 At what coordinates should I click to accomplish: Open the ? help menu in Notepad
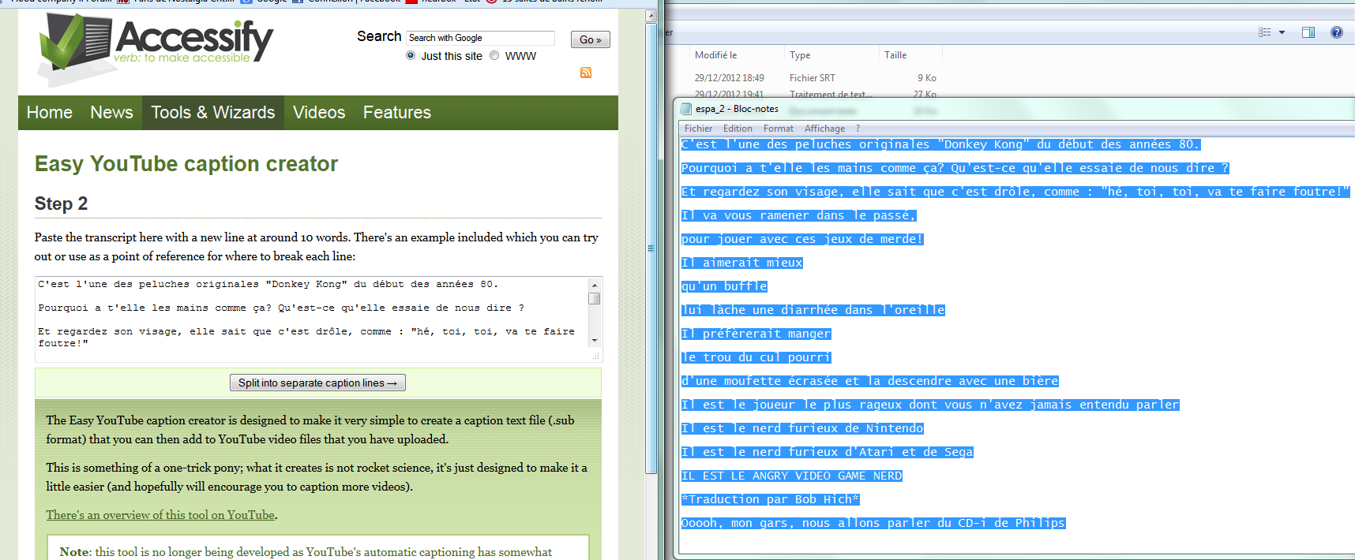[858, 129]
